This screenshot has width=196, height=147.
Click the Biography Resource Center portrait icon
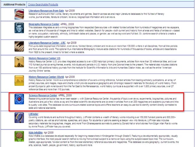pyautogui.click(x=19, y=28)
